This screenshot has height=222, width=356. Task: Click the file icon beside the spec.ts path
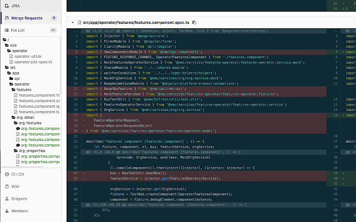click(79, 22)
